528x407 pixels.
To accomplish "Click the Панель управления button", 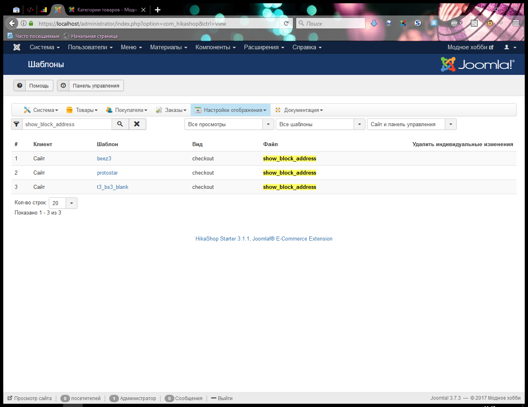I will point(90,85).
